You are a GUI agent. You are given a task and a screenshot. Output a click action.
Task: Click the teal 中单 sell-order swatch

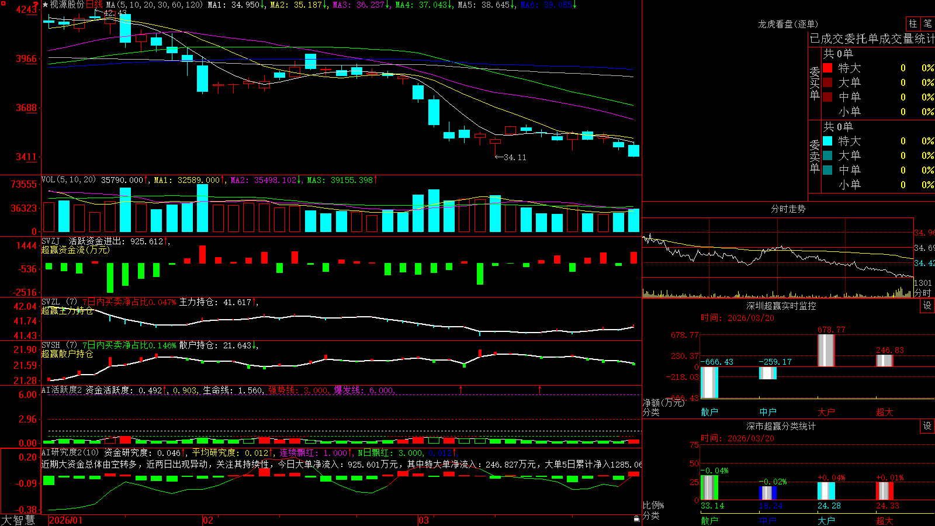pyautogui.click(x=827, y=170)
